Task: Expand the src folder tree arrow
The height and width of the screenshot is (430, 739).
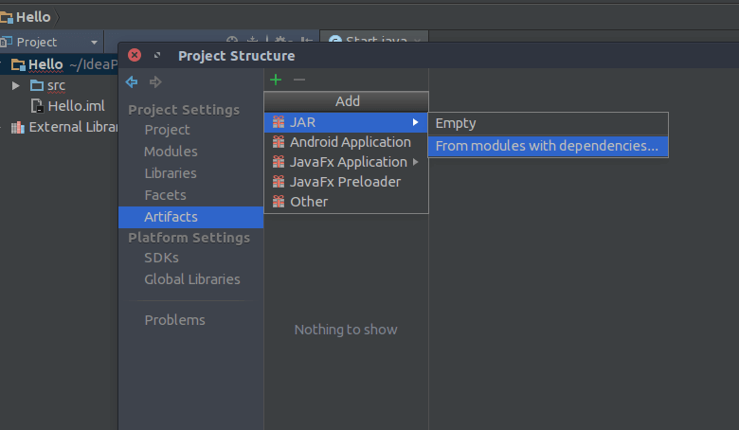Action: click(16, 85)
